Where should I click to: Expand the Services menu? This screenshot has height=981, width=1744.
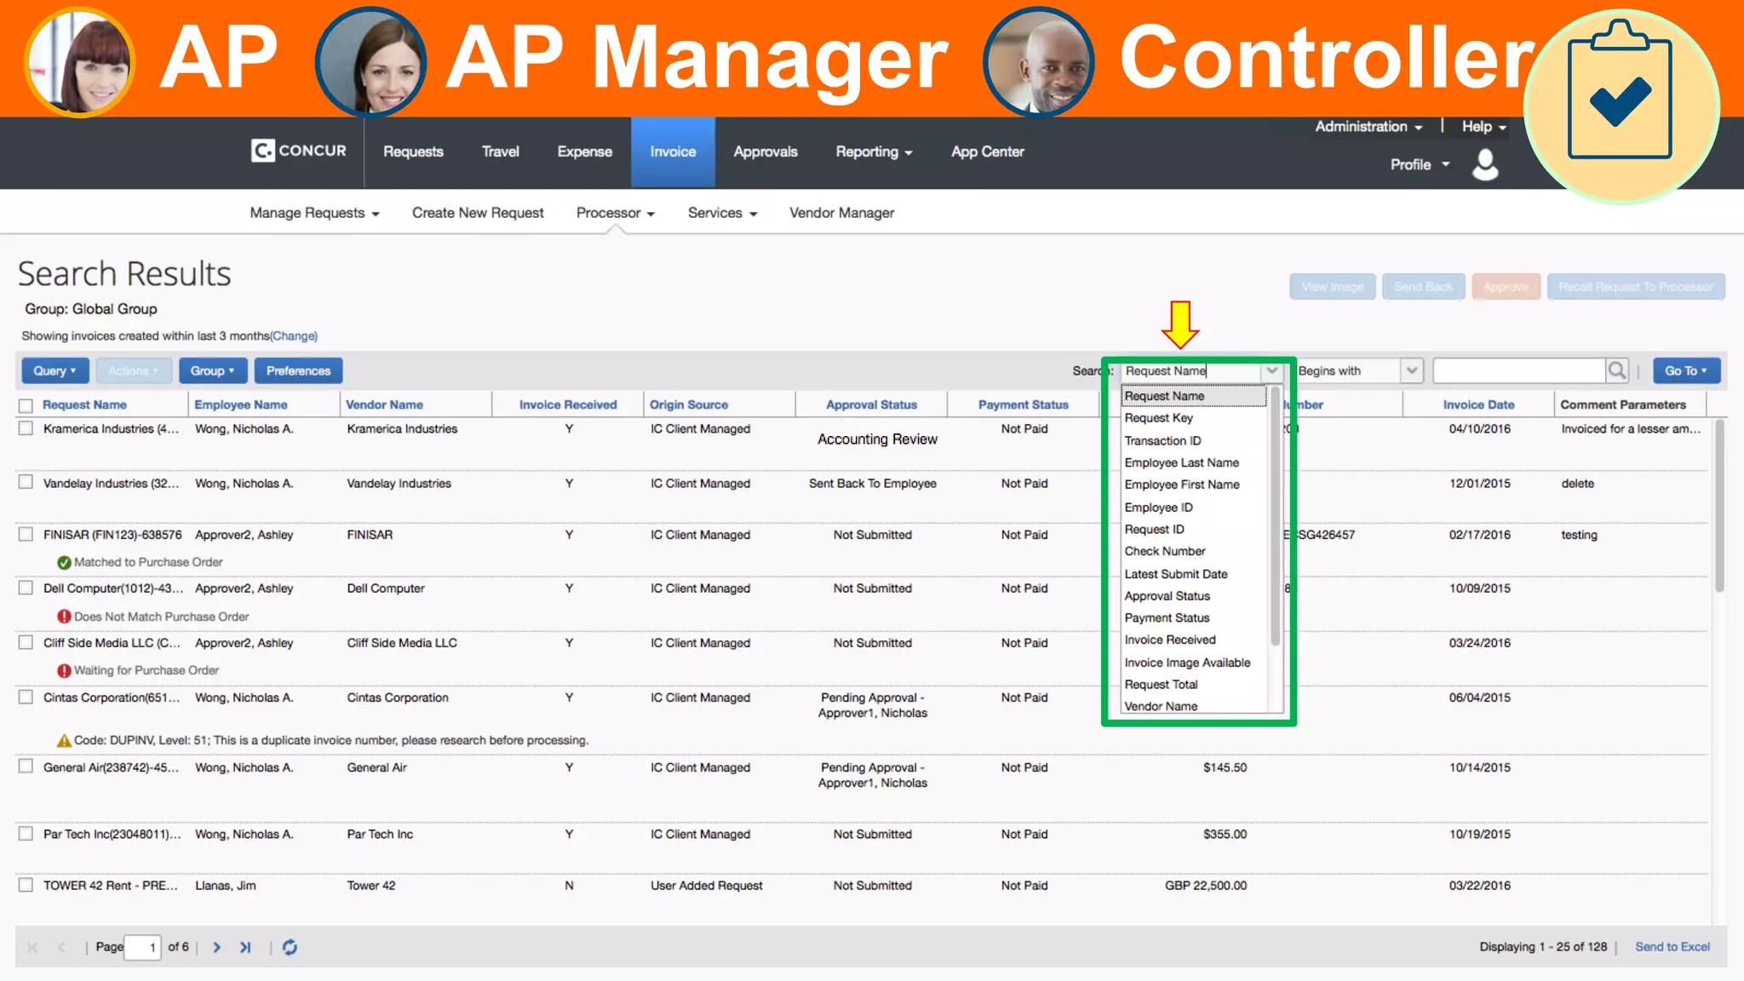(722, 213)
